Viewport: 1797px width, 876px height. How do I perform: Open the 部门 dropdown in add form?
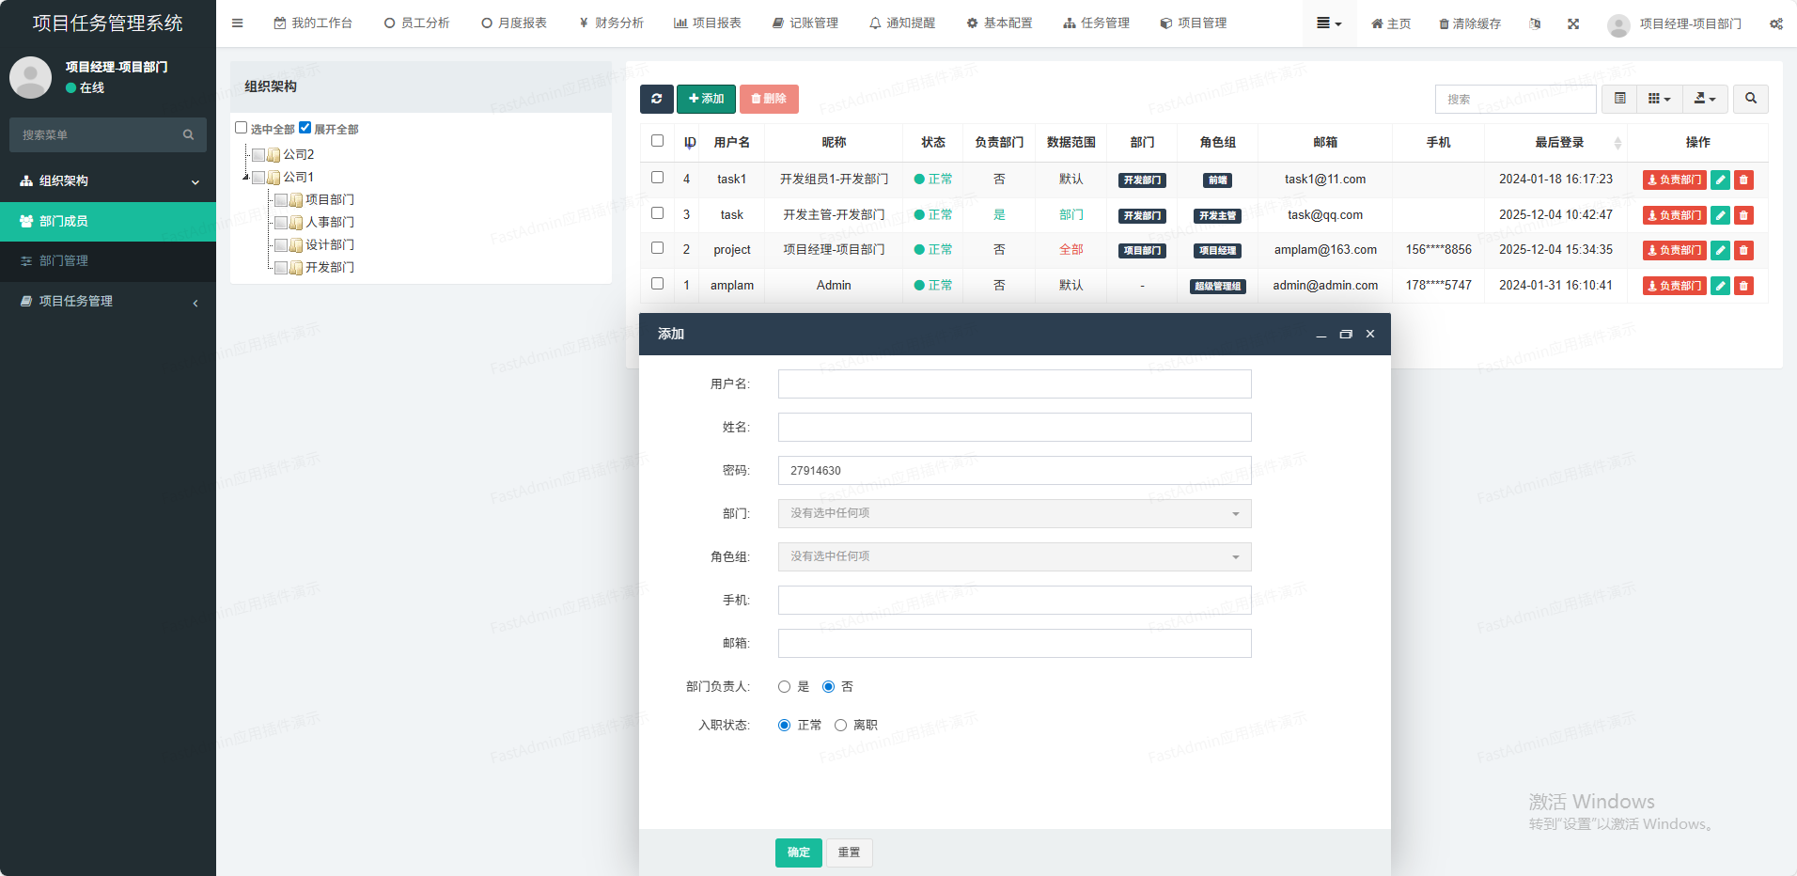click(1014, 513)
